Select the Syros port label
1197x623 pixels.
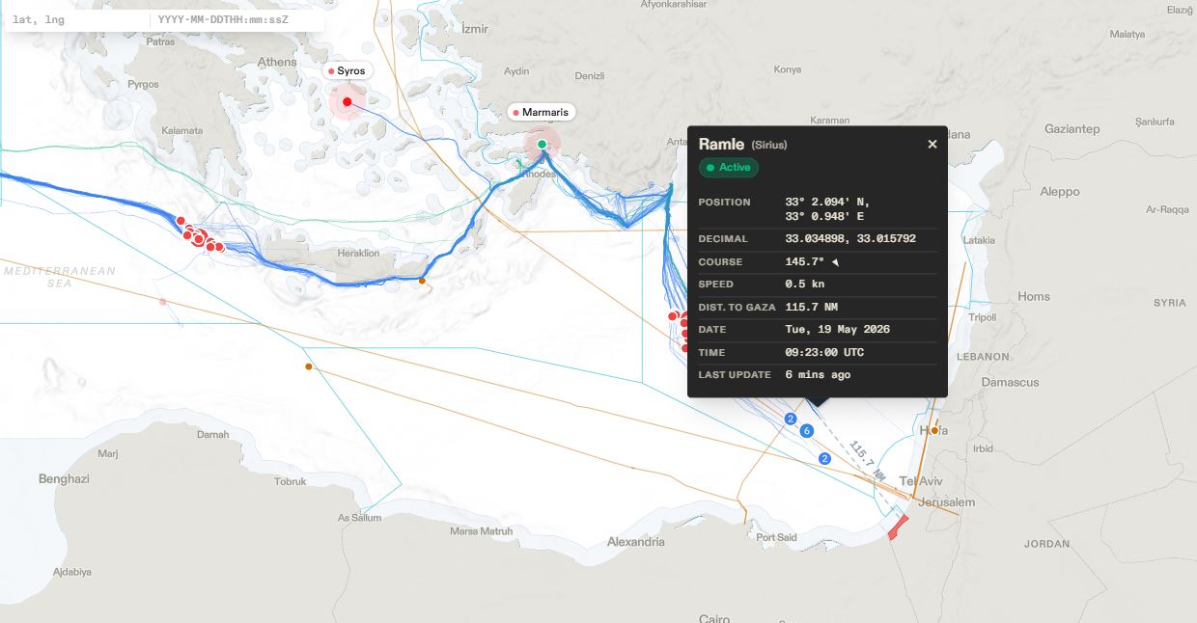tap(346, 71)
